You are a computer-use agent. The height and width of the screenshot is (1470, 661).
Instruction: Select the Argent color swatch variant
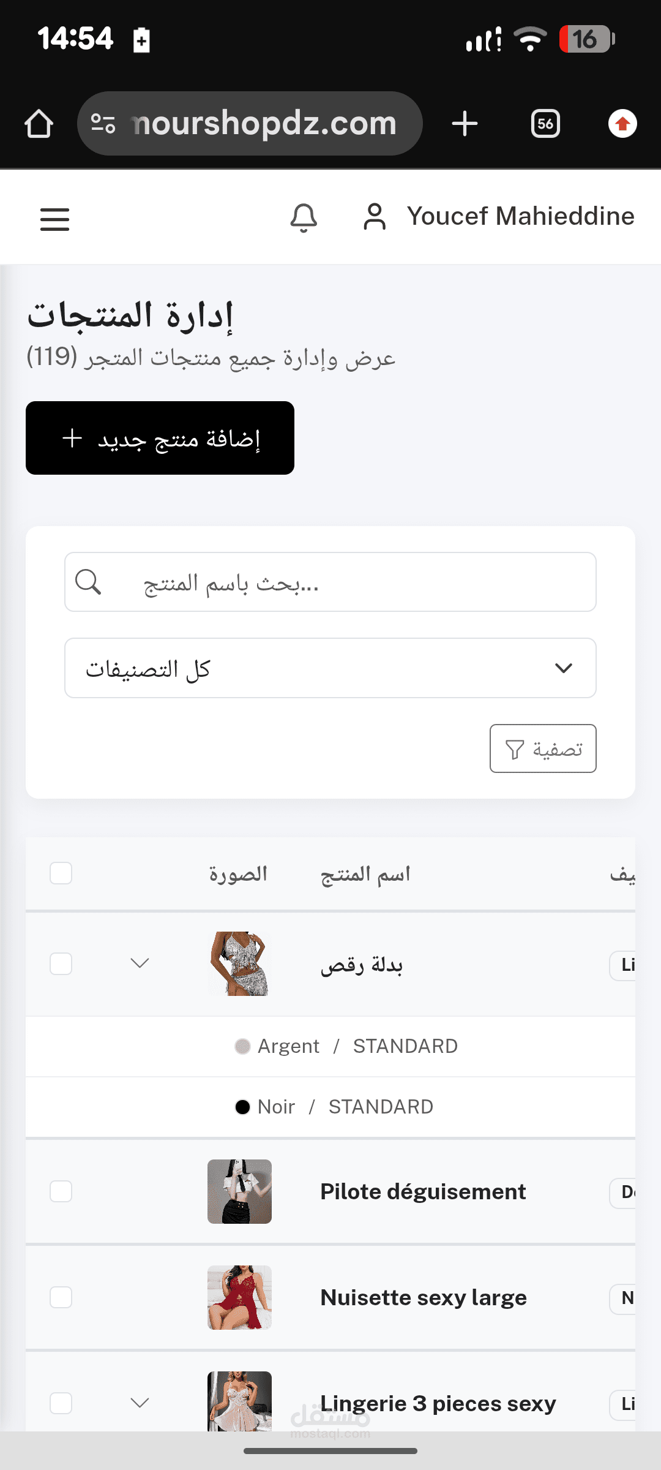click(x=242, y=1046)
